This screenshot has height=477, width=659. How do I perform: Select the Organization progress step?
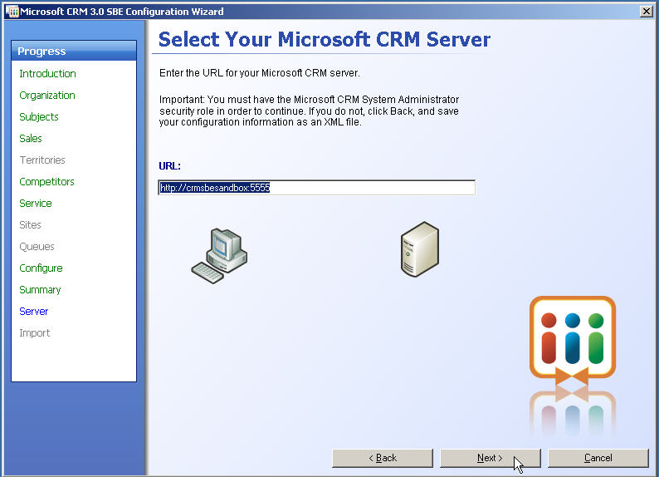(x=47, y=96)
